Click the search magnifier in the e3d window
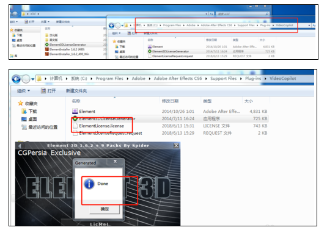327x230 pixels. [267, 14]
